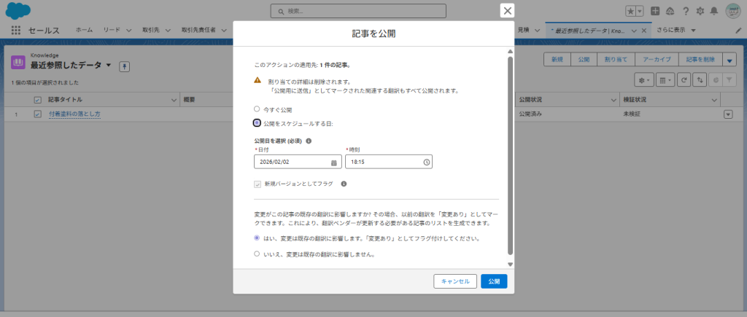Open the help question mark icon
Viewport: 747px width, 317px height.
click(686, 12)
